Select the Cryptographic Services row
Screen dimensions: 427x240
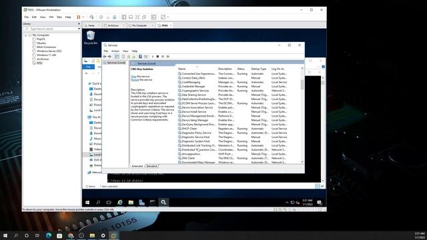click(x=232, y=91)
